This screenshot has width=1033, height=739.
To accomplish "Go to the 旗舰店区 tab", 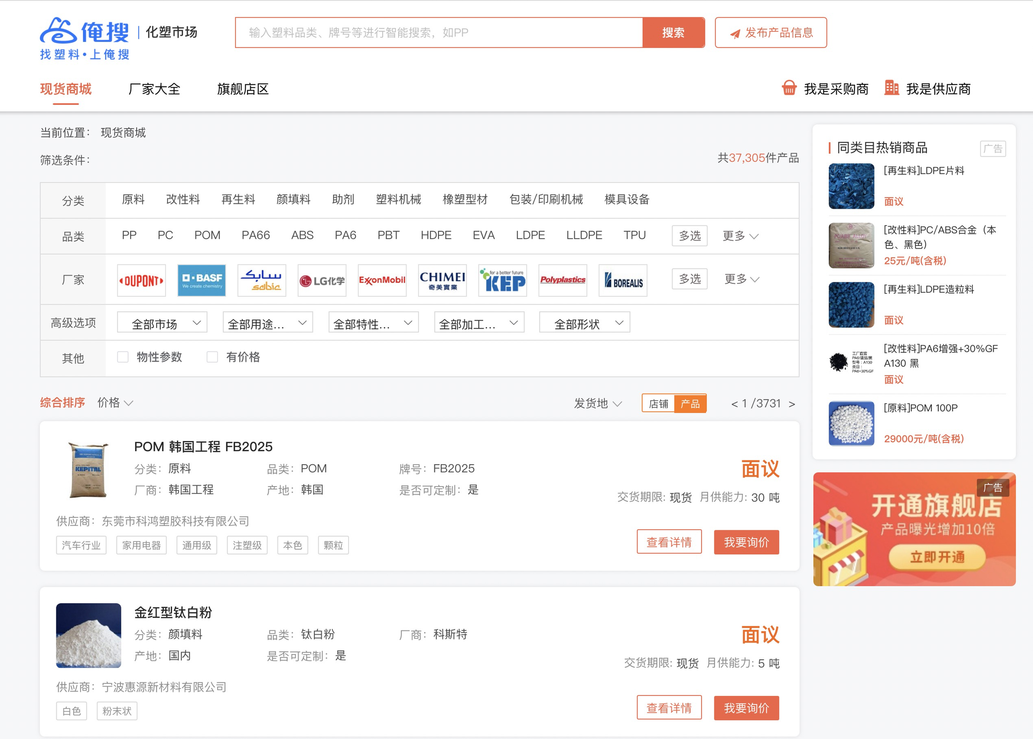I will click(x=243, y=89).
